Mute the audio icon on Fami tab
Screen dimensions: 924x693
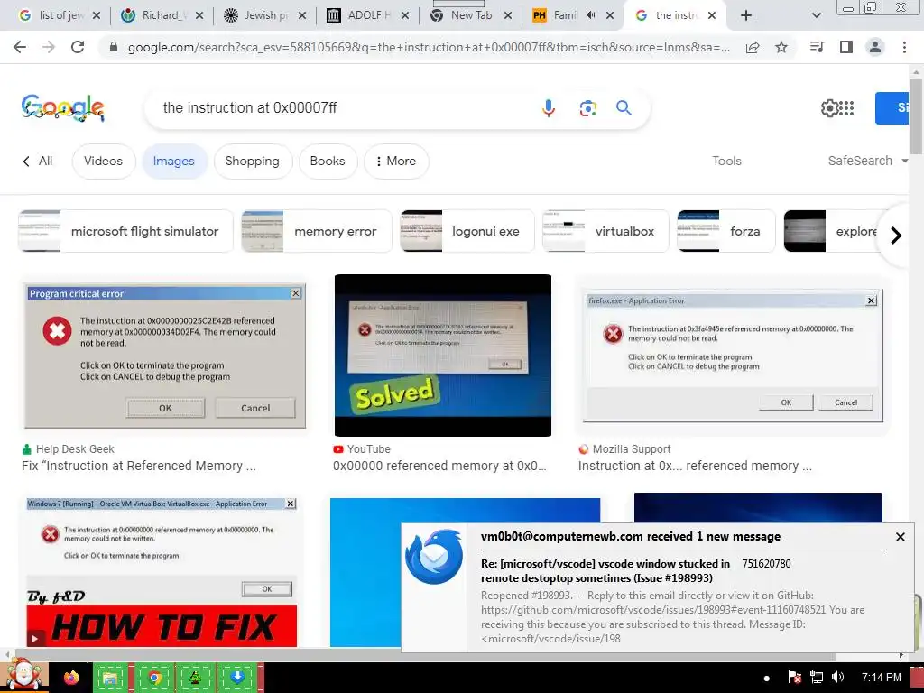click(591, 15)
